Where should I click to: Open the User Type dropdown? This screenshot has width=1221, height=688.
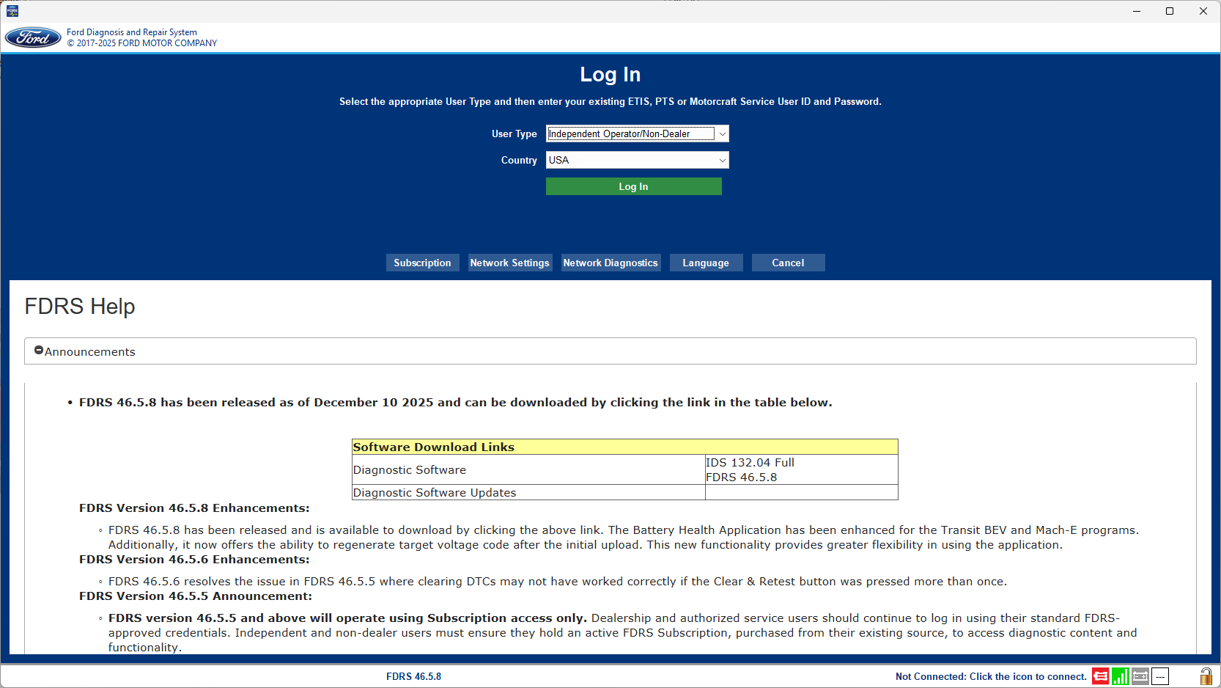coord(638,133)
